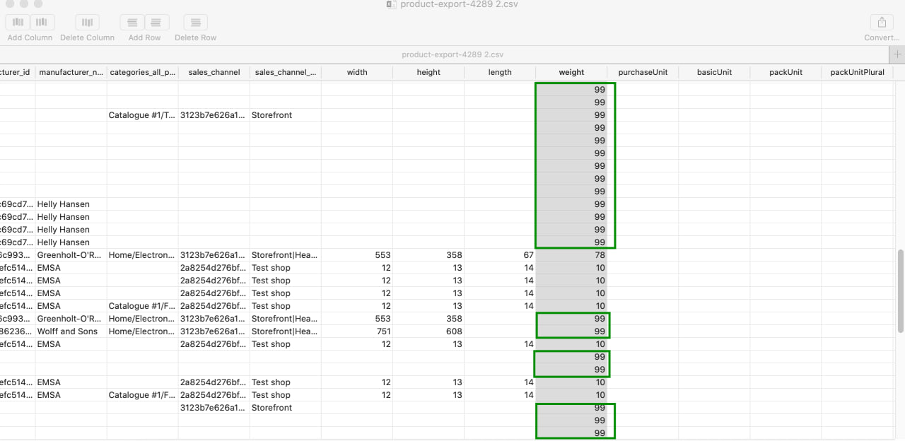This screenshot has width=905, height=441.
Task: Select the Wolff and Sons cell
Action: coord(68,331)
